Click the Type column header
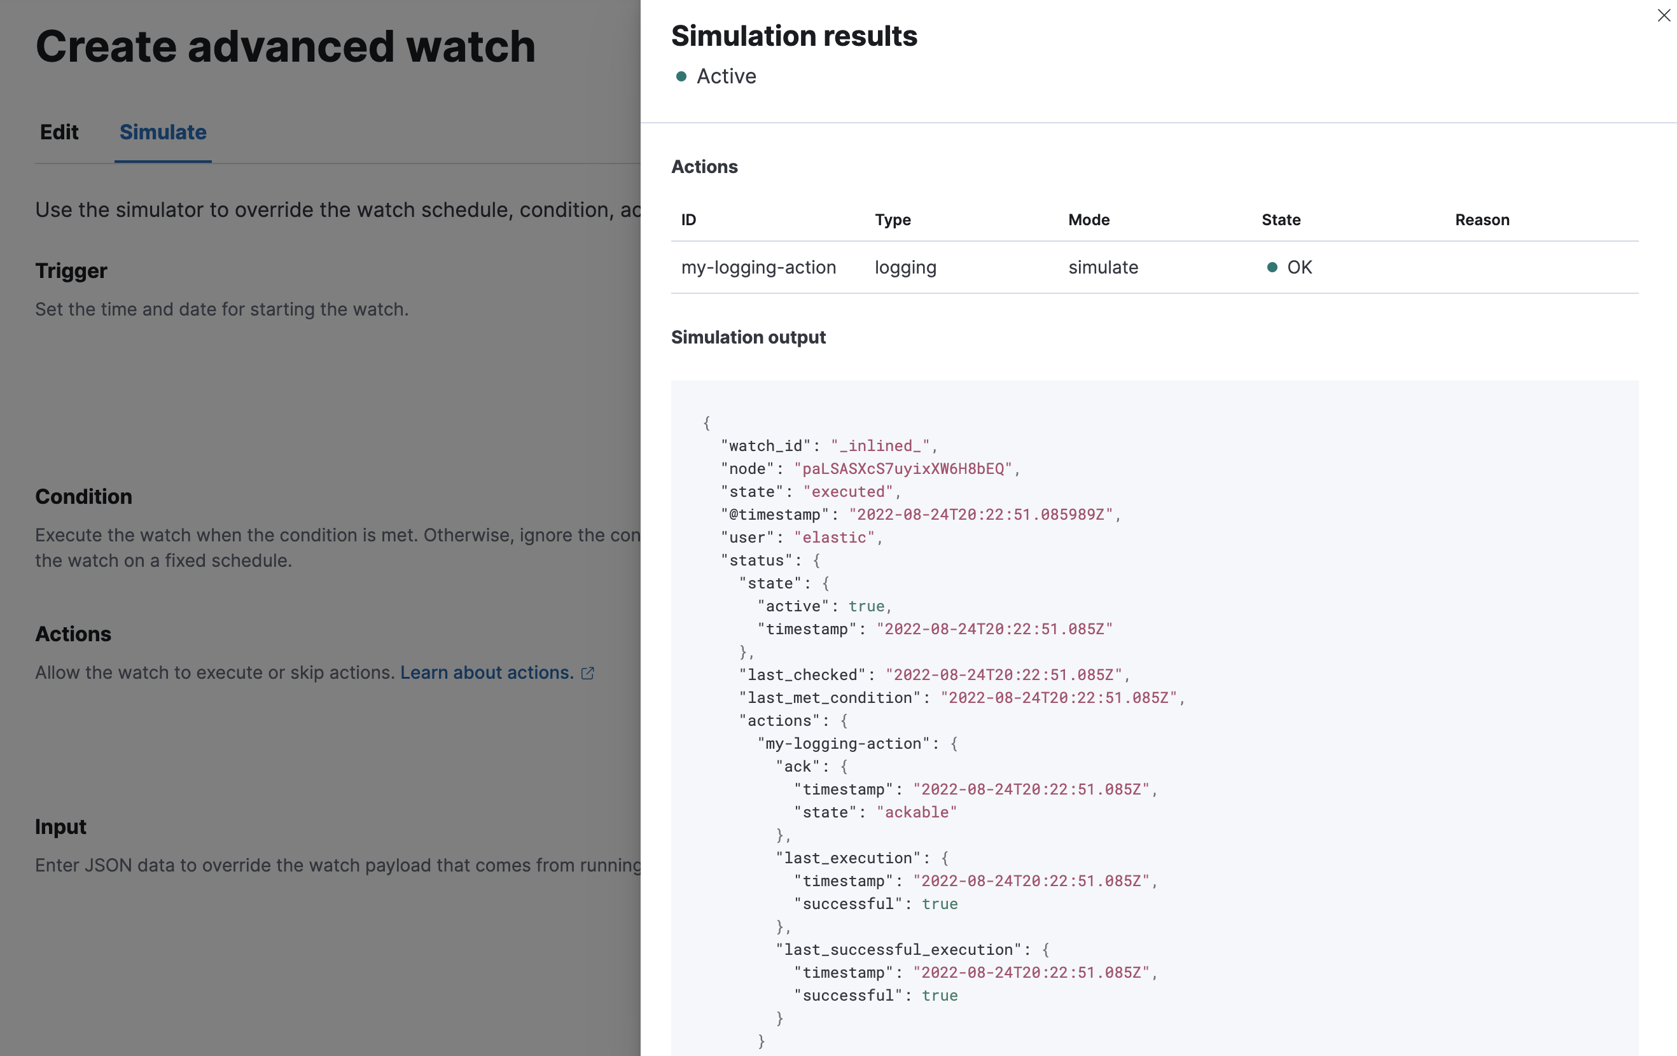This screenshot has height=1056, width=1677. click(x=892, y=219)
